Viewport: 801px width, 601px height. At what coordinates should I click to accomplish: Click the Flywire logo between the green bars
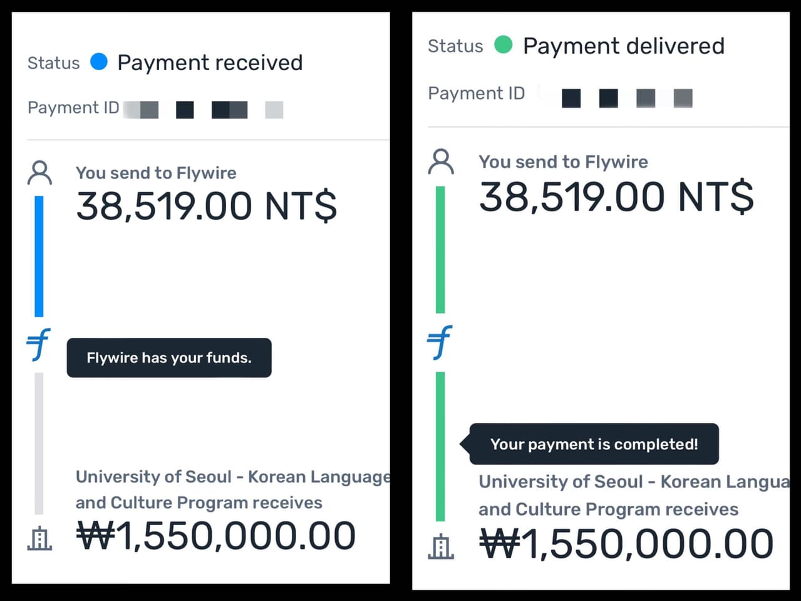440,342
